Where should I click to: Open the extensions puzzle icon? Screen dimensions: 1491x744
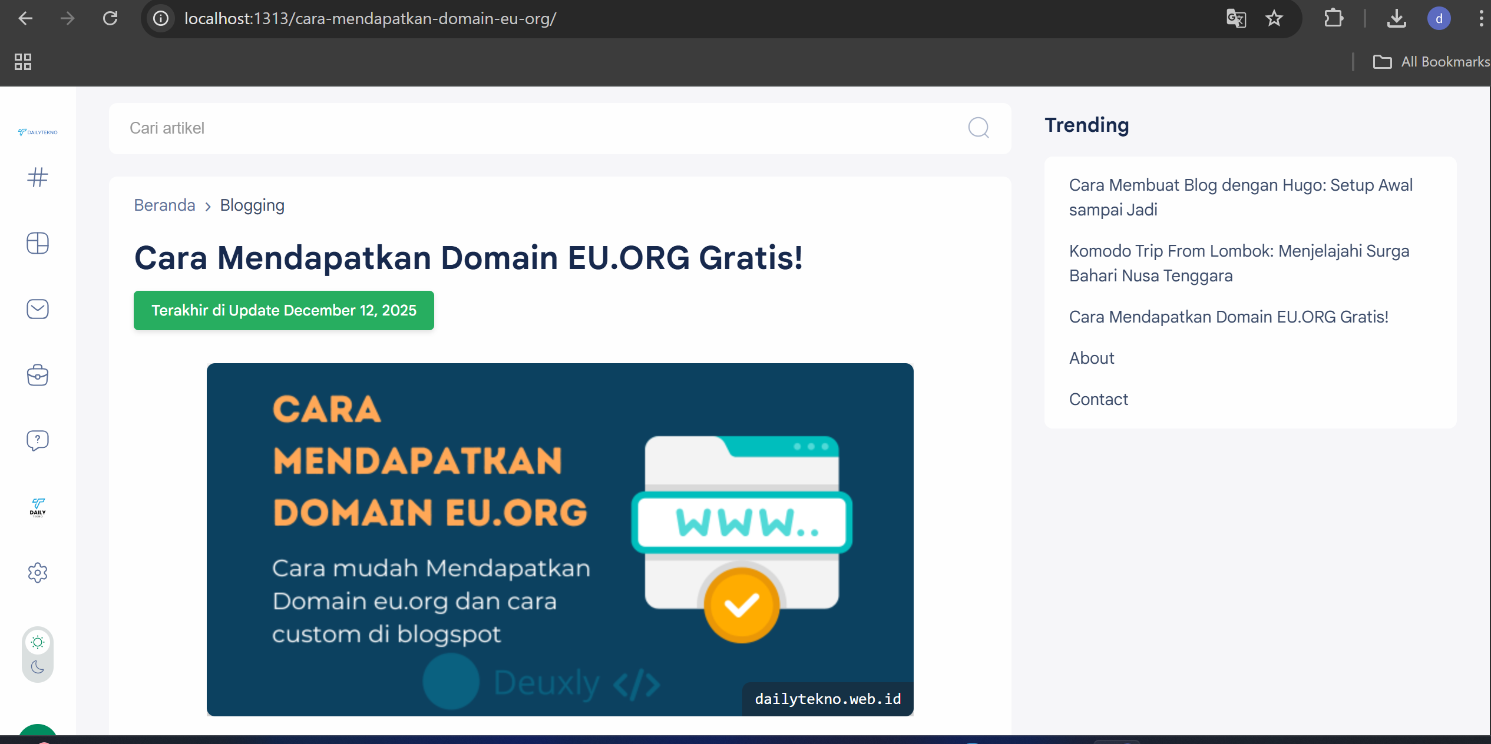(x=1334, y=19)
